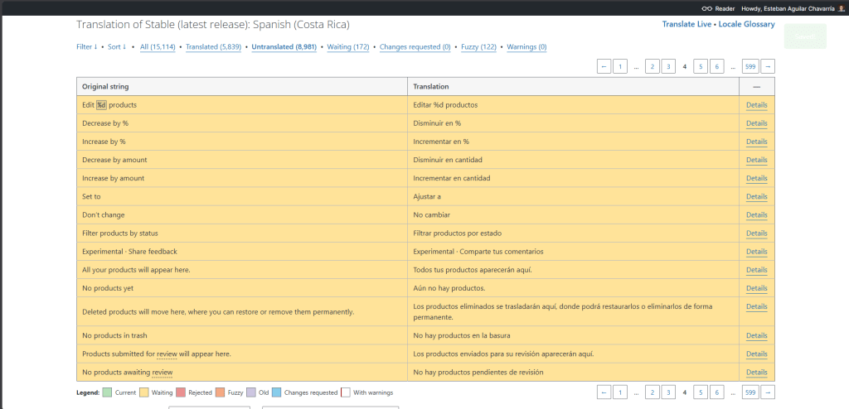Show Changes requested (0) strings
The height and width of the screenshot is (409, 849).
tap(415, 47)
